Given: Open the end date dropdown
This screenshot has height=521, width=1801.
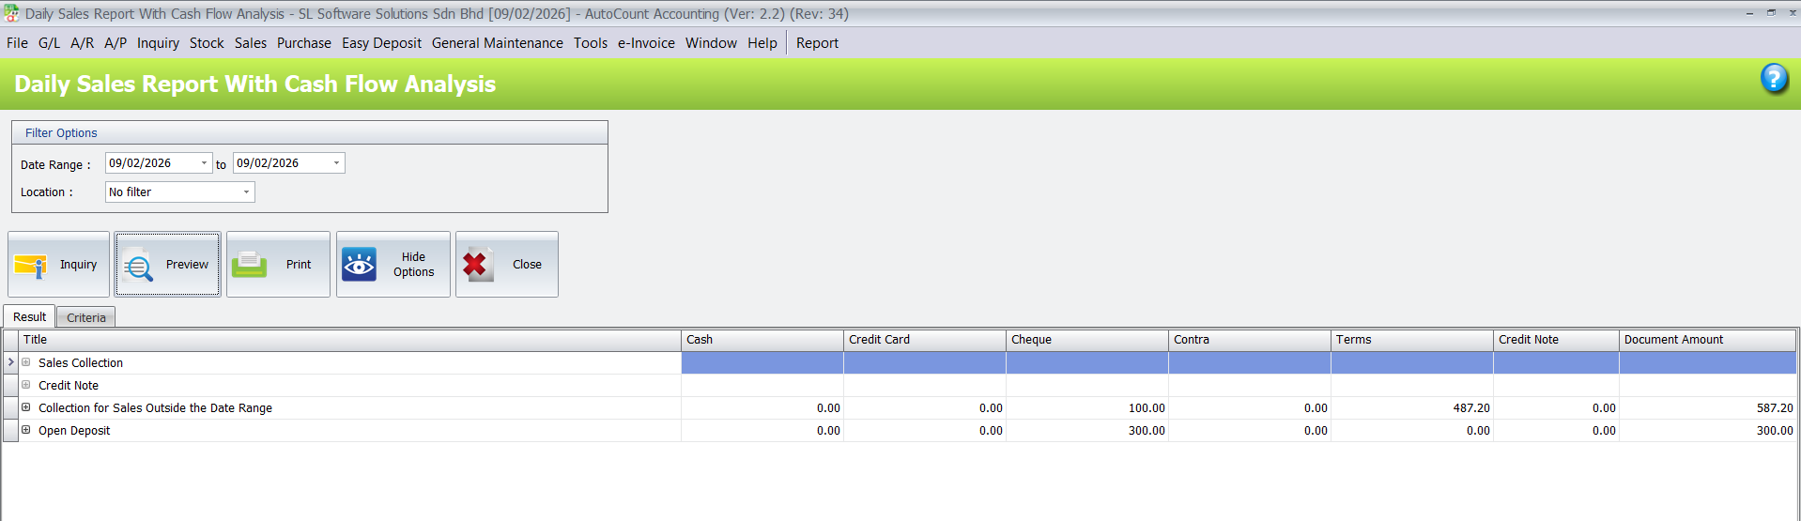Looking at the screenshot, I should [x=336, y=163].
